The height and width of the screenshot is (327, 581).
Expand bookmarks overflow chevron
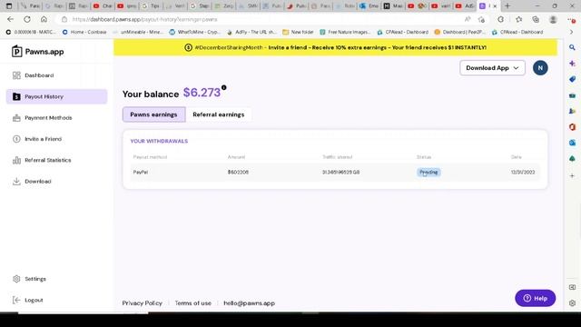click(x=571, y=32)
